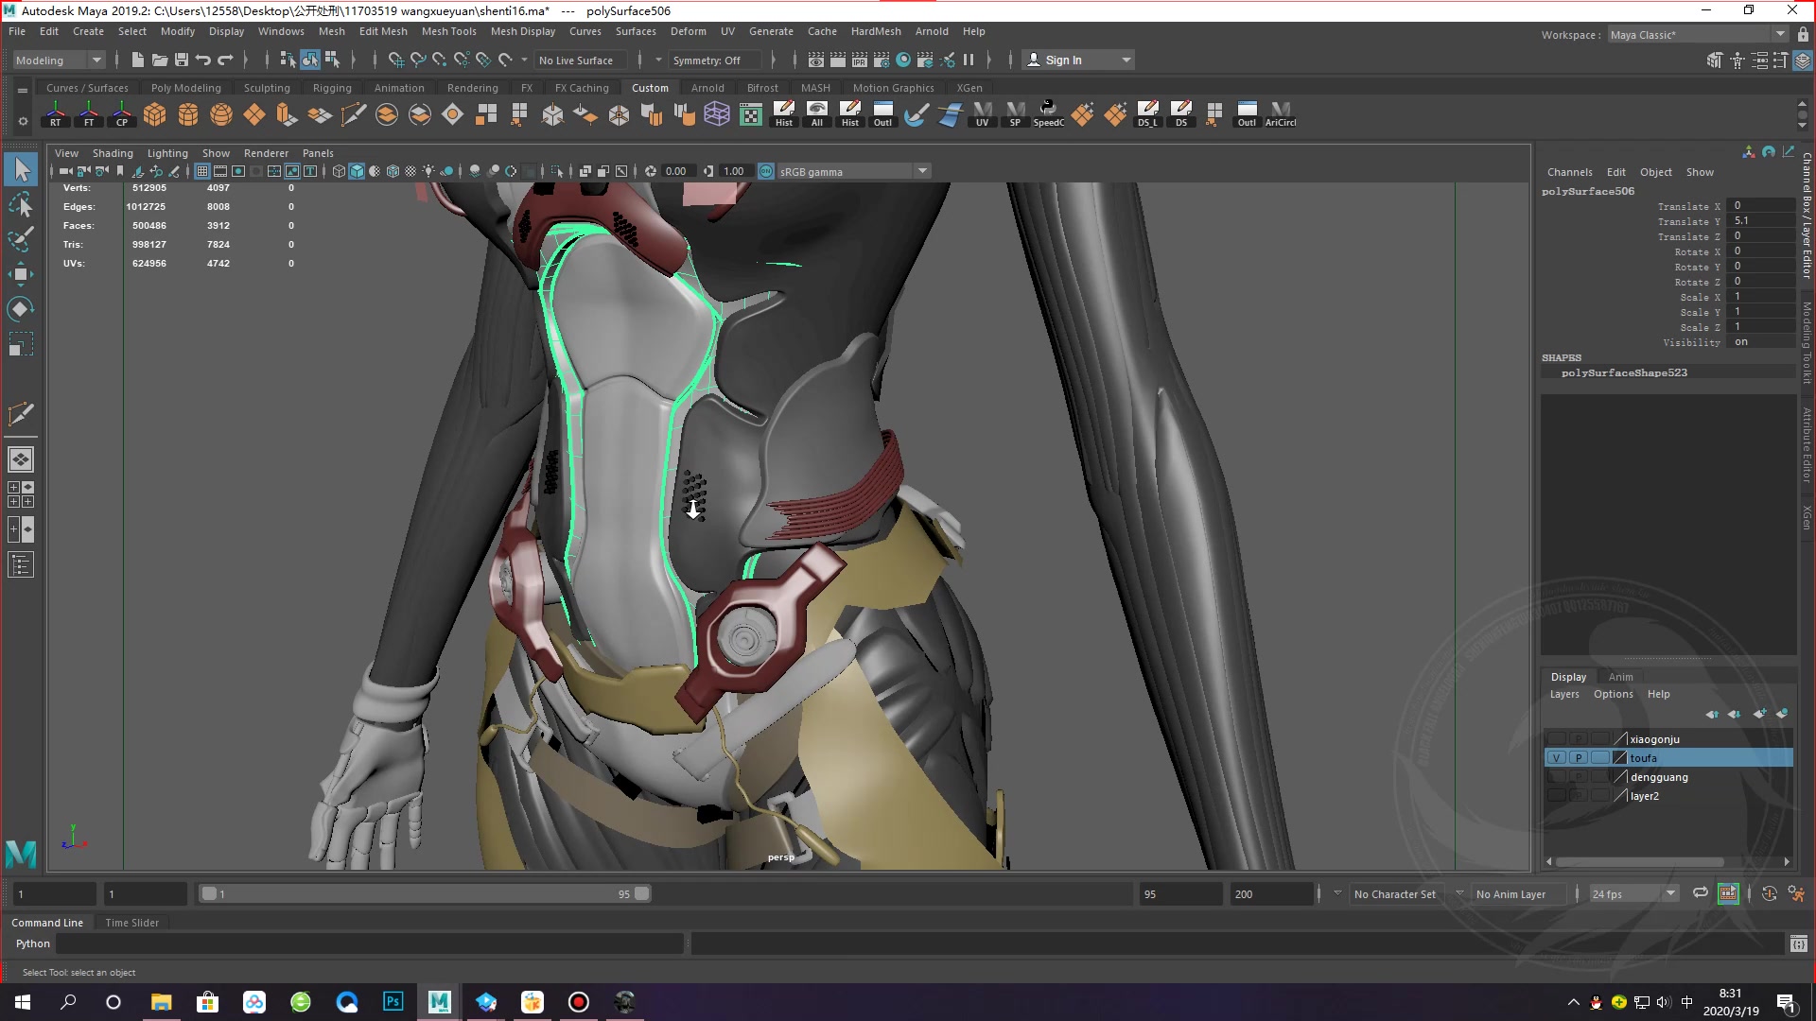Click the Undo icon in status line
Viewport: 1816px width, 1021px height.
202,60
